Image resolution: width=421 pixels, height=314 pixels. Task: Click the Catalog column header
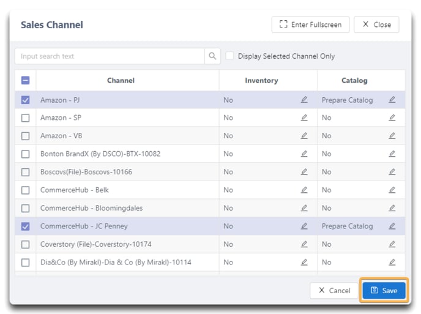point(354,80)
